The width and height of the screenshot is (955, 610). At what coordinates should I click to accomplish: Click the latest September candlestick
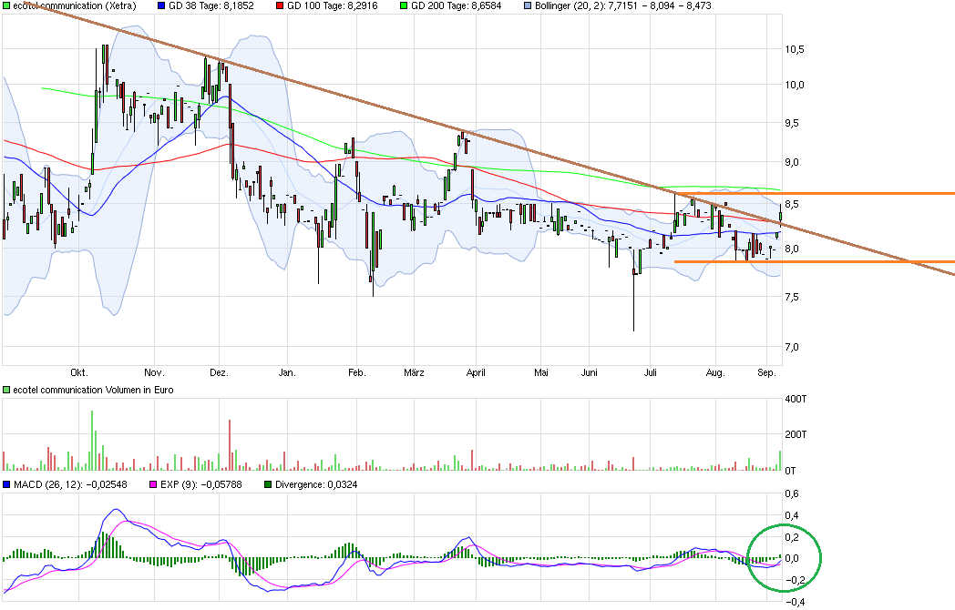(780, 216)
